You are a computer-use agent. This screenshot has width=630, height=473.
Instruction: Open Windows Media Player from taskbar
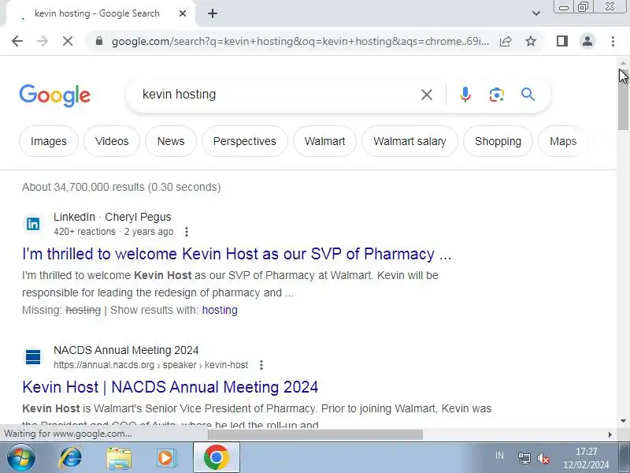pos(166,458)
